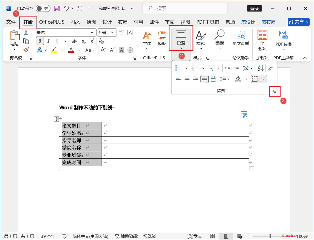The width and height of the screenshot is (314, 240).
Task: Click the 登录 sign-in button
Action: pos(254,9)
